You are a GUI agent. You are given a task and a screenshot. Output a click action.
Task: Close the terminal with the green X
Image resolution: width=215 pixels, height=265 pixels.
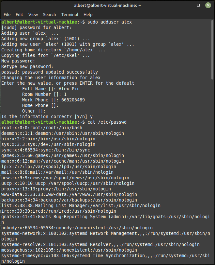point(208,6)
